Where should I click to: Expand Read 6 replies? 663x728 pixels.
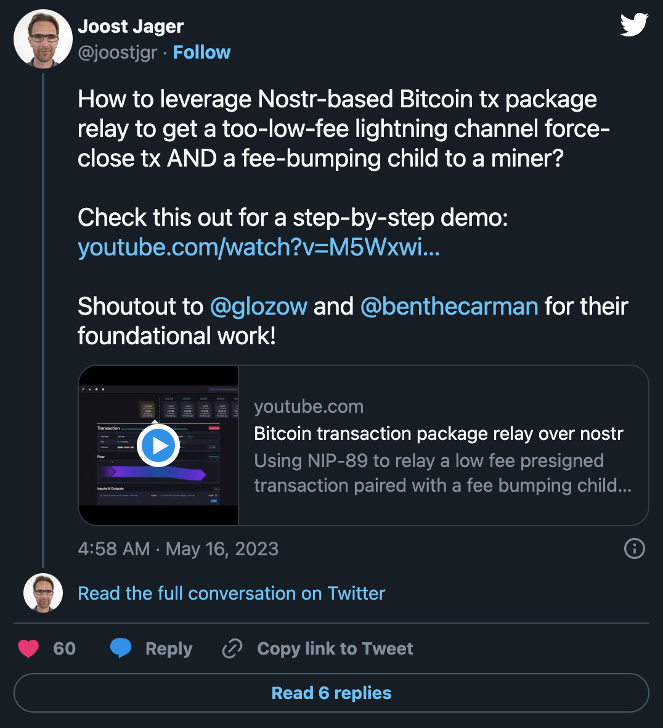click(331, 693)
